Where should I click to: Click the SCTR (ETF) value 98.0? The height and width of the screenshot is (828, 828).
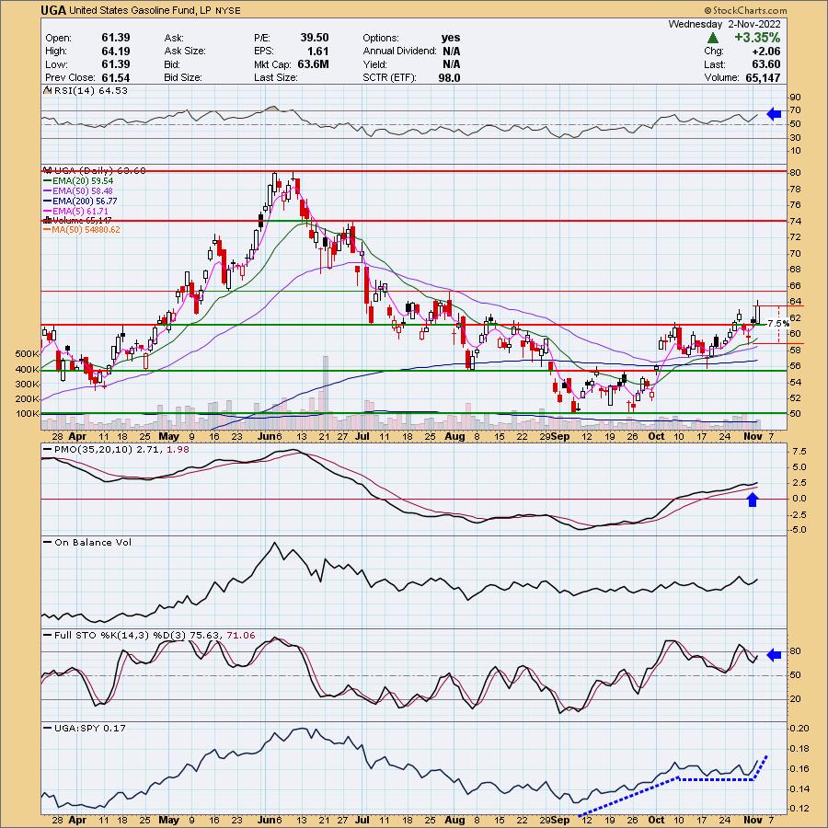(449, 77)
